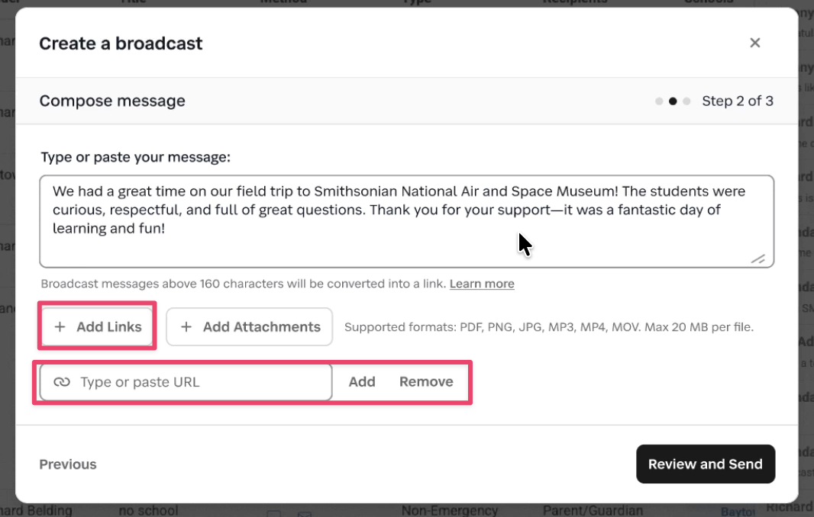
Task: Click the Compose message heading
Action: coord(112,101)
